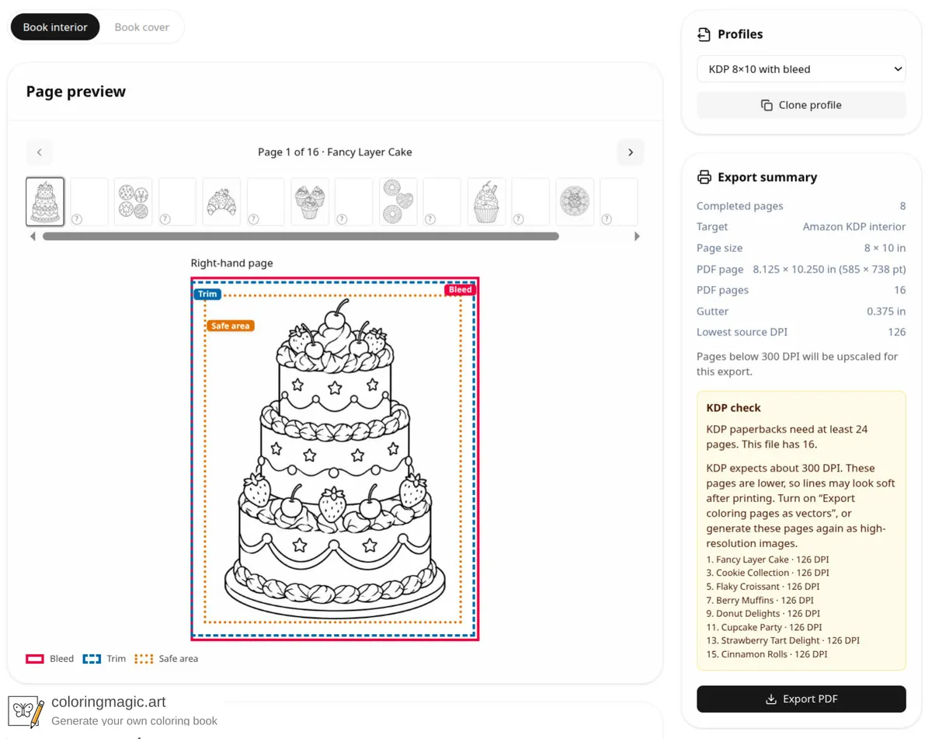932x739 pixels.
Task: Click '13. Strawberry Tart Delight · 126 DPI' entry
Action: pos(783,640)
